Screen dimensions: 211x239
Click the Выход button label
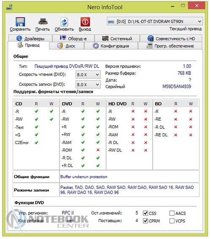85,29
